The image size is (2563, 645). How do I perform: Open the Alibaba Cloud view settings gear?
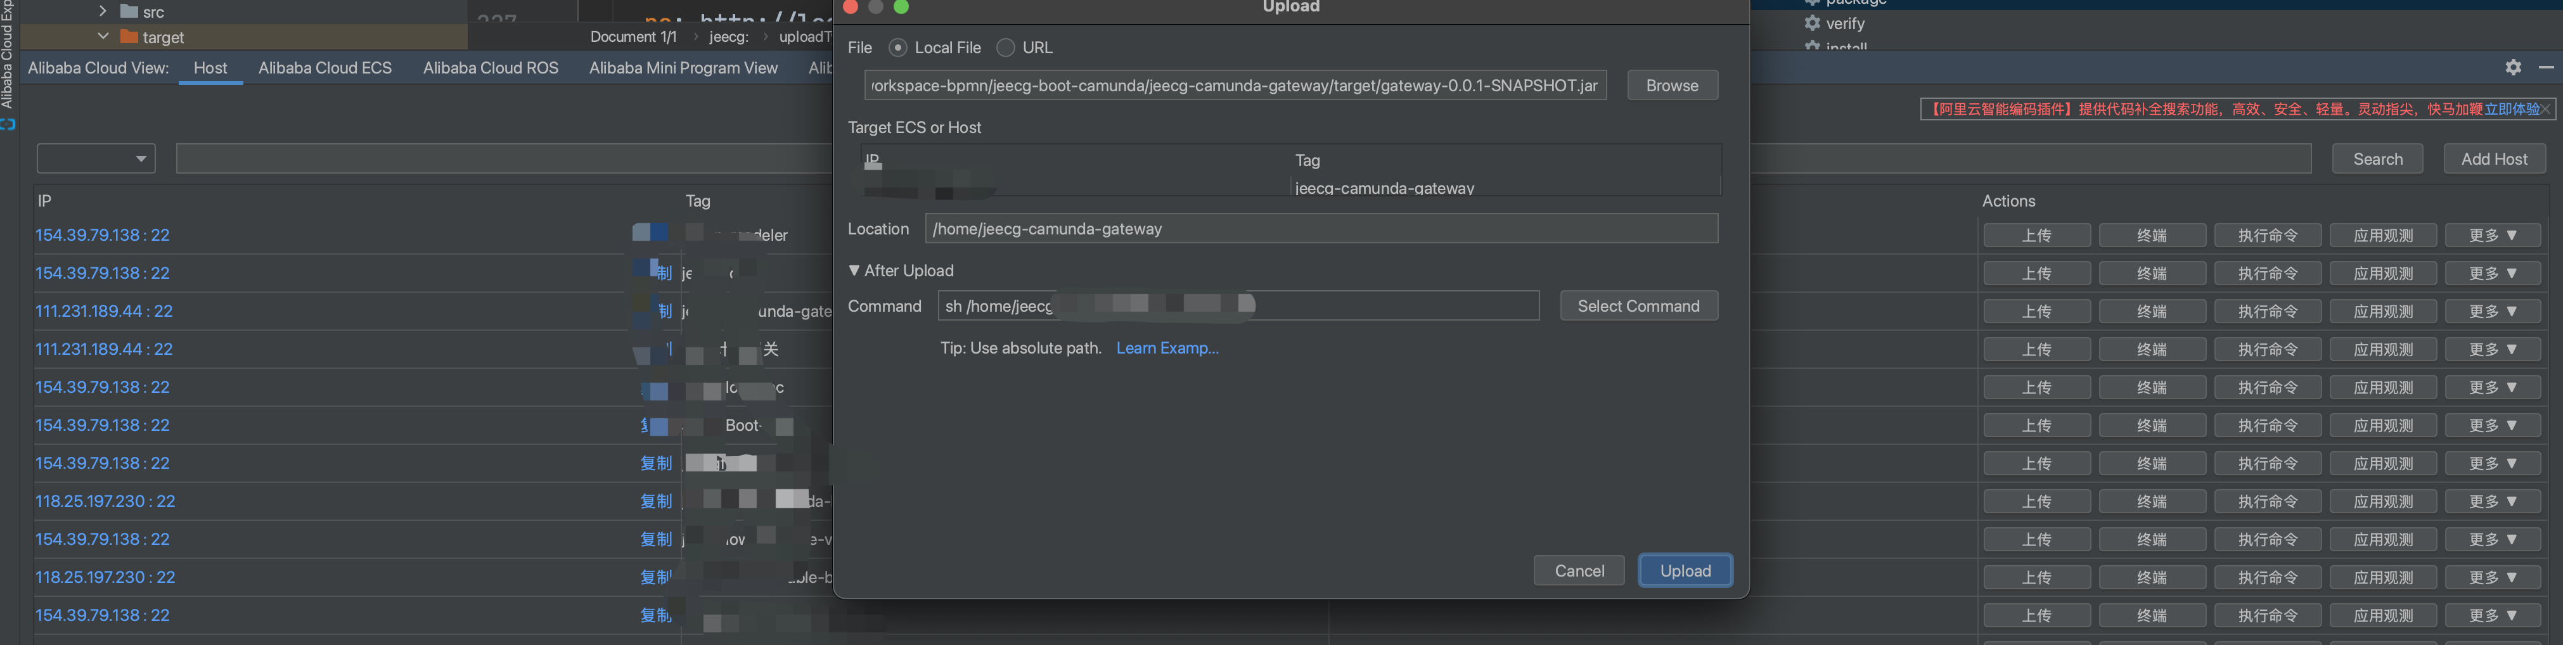point(2514,67)
